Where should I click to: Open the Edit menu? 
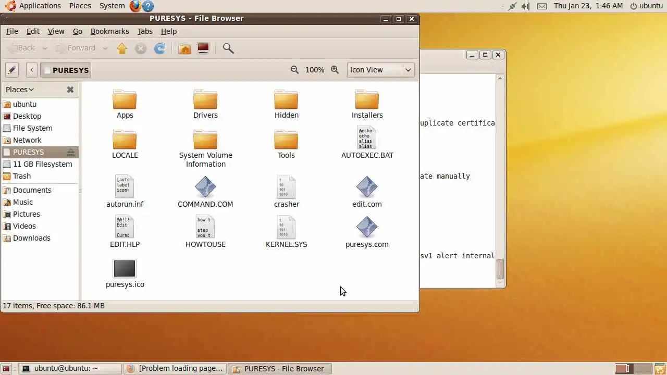click(x=33, y=31)
